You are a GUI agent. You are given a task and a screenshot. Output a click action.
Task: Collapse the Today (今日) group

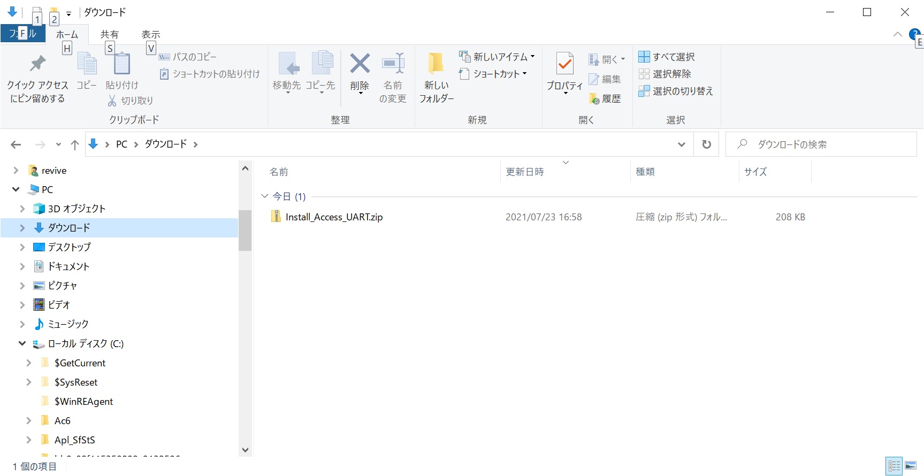(264, 196)
